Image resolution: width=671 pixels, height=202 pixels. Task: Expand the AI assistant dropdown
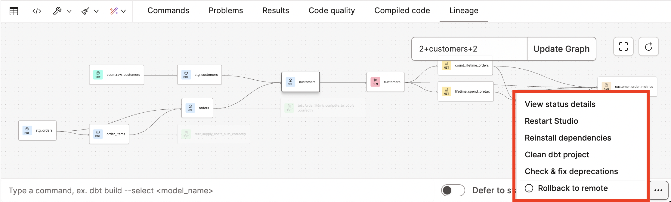pos(123,11)
